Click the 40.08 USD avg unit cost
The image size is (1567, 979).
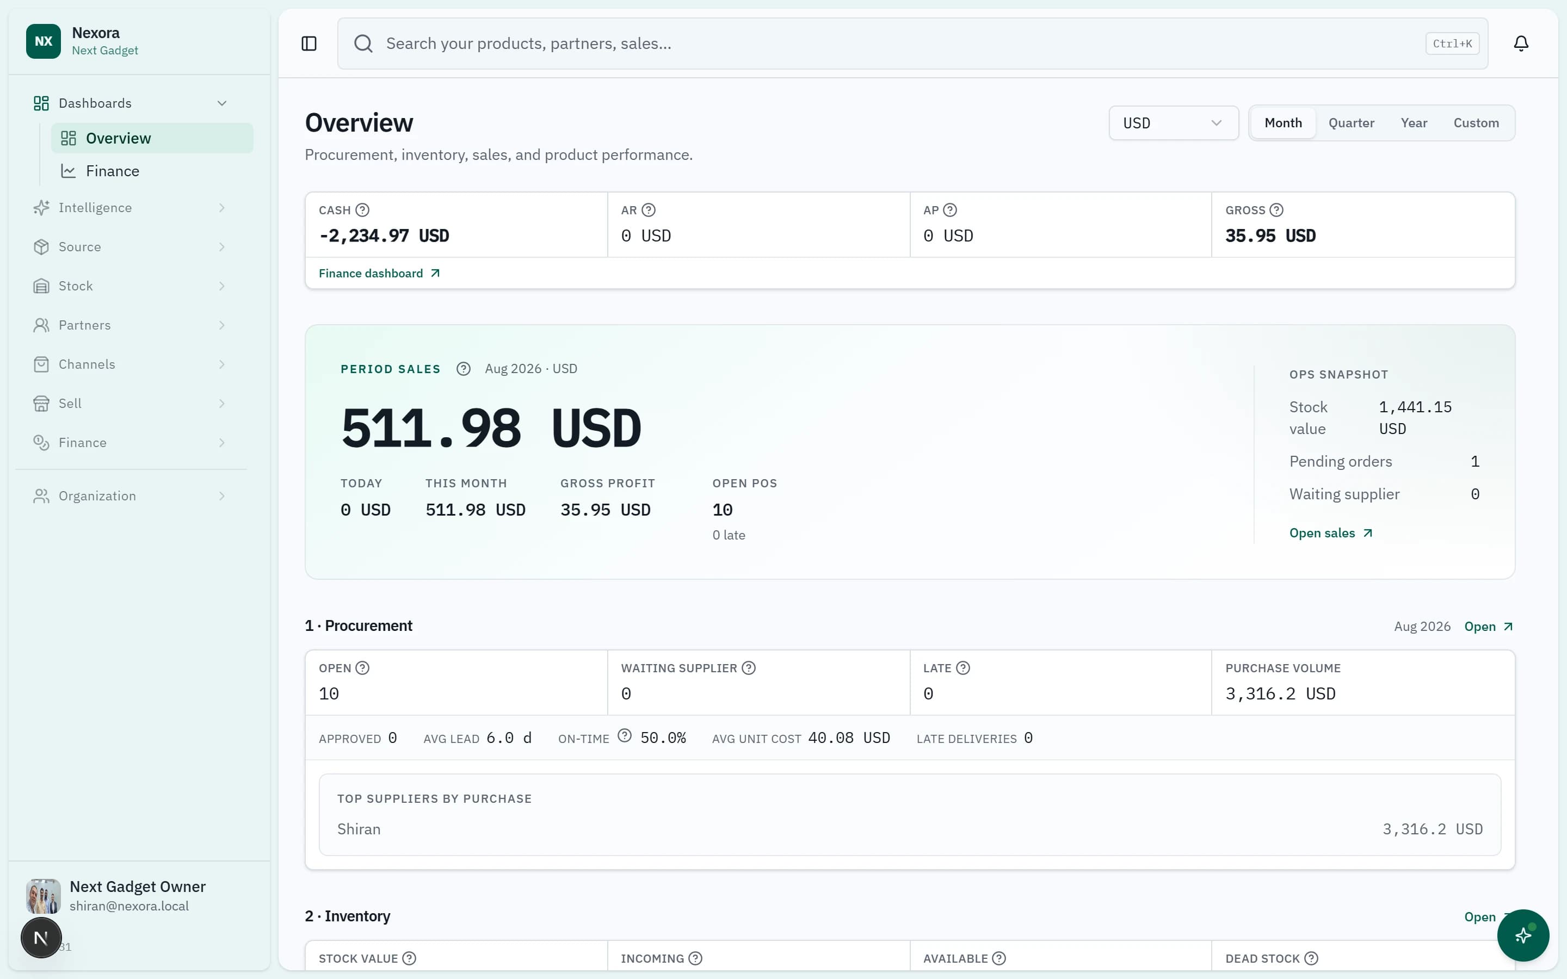pos(849,738)
